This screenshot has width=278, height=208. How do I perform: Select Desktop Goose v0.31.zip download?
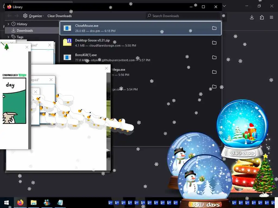140,43
